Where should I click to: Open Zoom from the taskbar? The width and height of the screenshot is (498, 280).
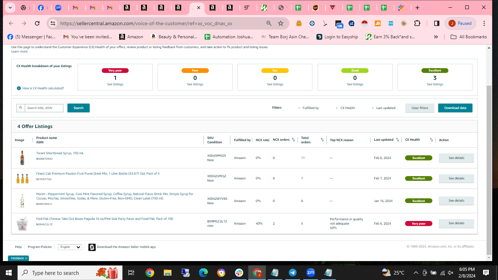[x=310, y=273]
